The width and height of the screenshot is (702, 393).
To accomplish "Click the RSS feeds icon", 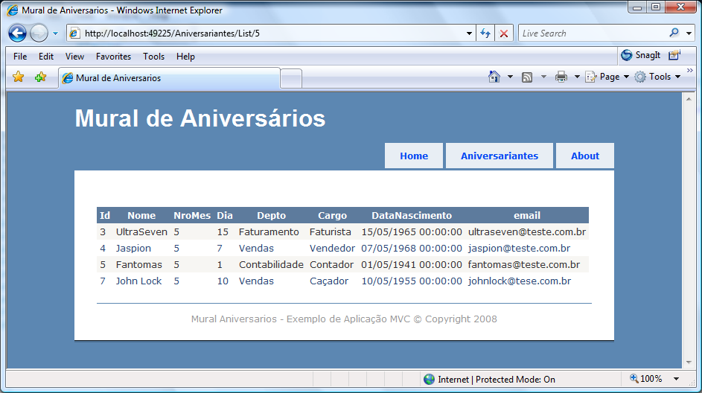I will [527, 77].
